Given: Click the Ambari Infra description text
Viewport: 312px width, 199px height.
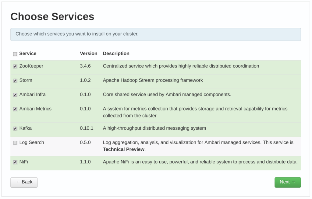Looking at the screenshot, I should pos(167,94).
